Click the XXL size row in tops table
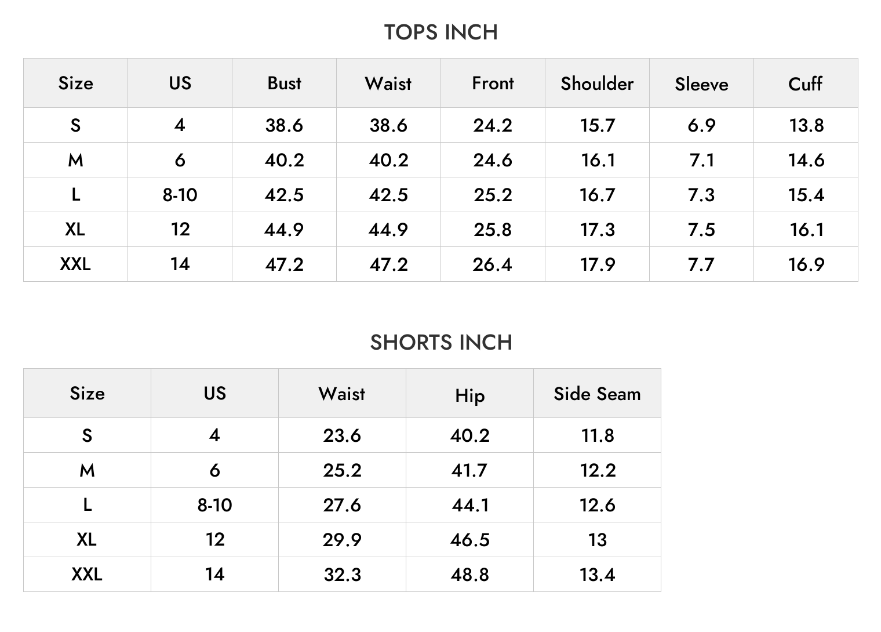Viewport: 881px width, 632px height. (440, 264)
